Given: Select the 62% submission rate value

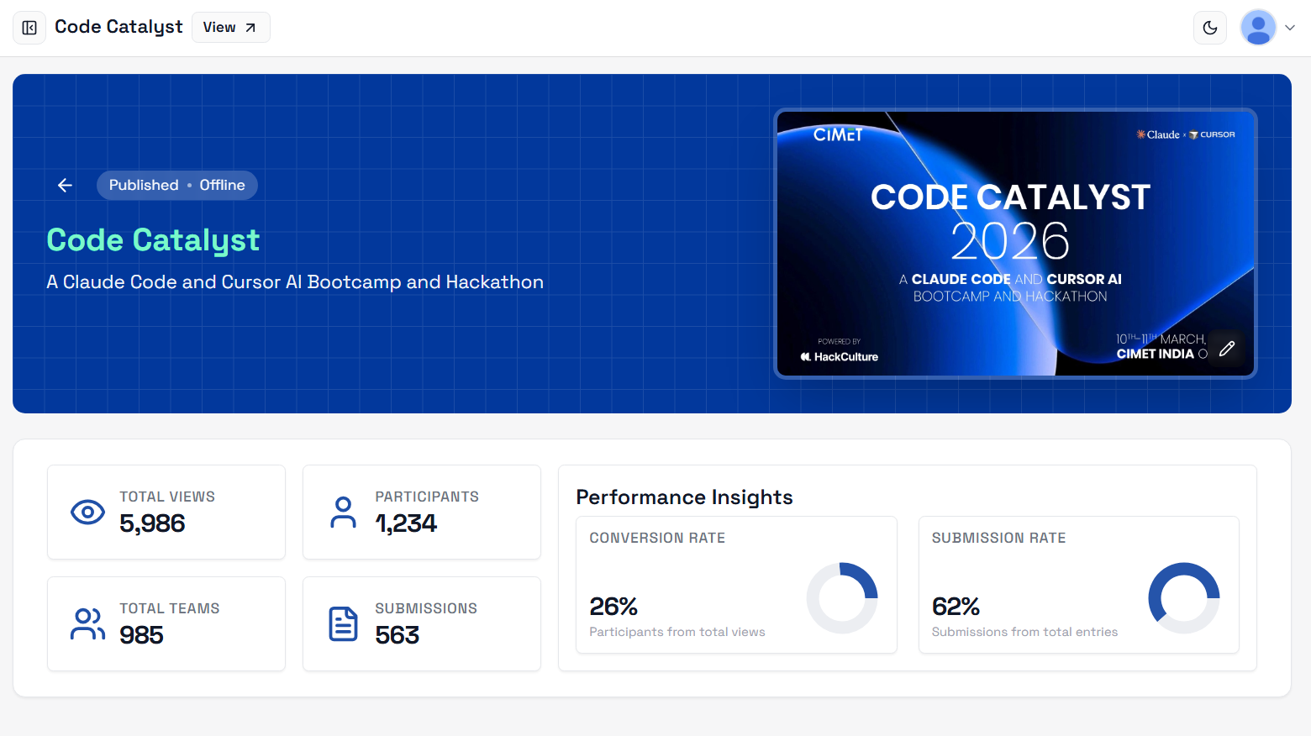Looking at the screenshot, I should coord(956,606).
